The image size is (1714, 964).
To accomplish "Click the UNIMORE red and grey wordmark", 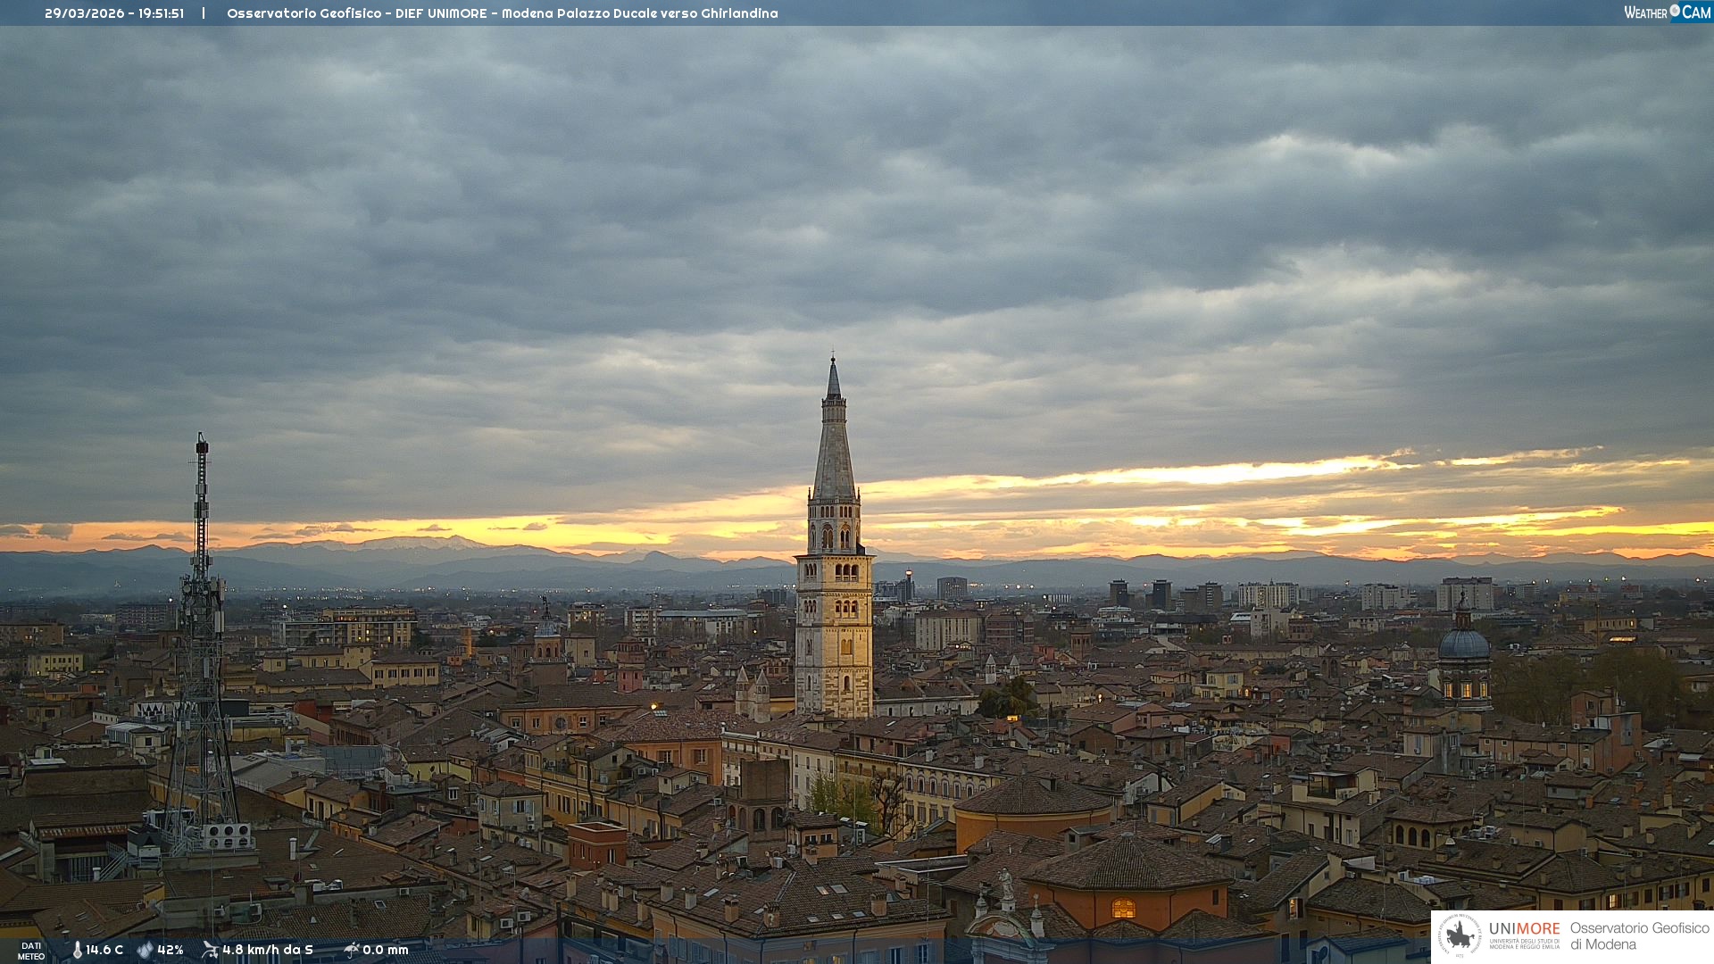I will [1524, 929].
